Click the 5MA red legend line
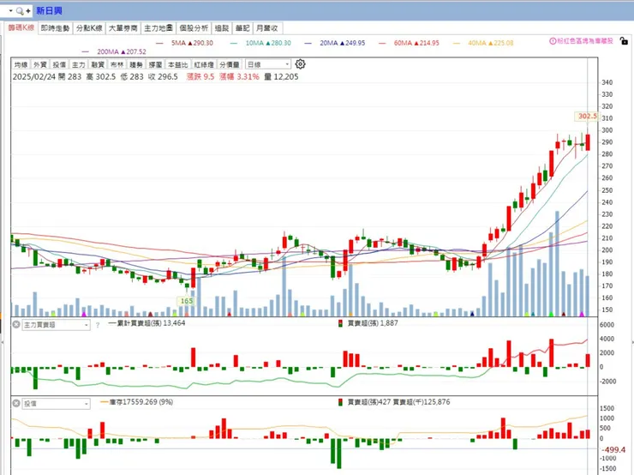The height and width of the screenshot is (475, 634). pos(159,43)
